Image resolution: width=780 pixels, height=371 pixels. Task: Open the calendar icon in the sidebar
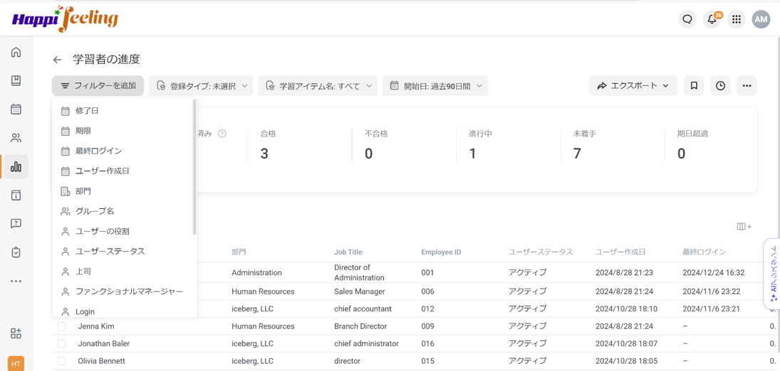tap(16, 109)
